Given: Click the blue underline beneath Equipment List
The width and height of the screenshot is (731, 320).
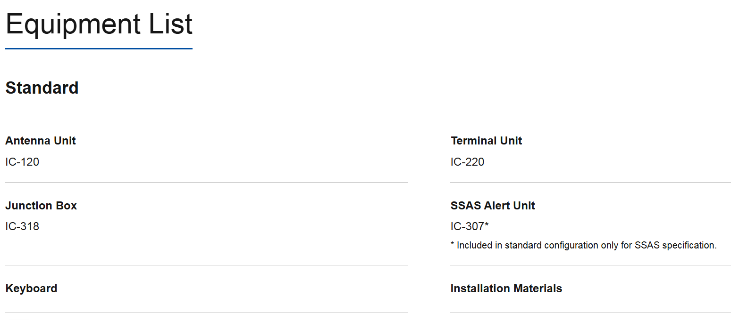Looking at the screenshot, I should tap(99, 48).
